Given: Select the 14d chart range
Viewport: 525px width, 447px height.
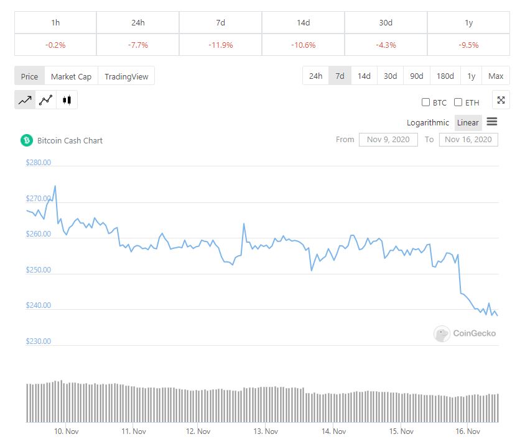Looking at the screenshot, I should tap(364, 76).
